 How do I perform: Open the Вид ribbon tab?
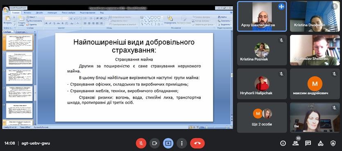(102, 13)
